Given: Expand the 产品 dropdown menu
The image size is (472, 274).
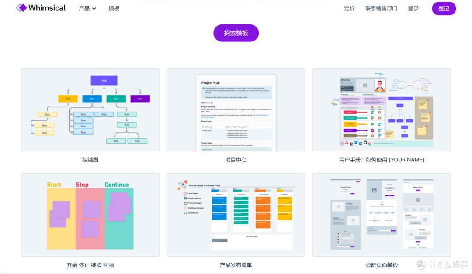Looking at the screenshot, I should (x=87, y=8).
